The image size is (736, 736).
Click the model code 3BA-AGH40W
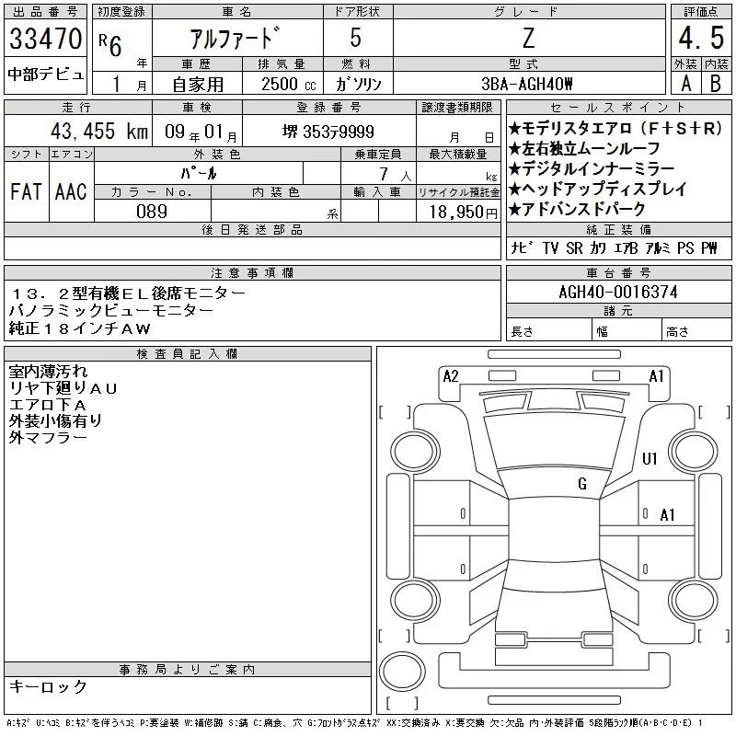click(x=526, y=84)
